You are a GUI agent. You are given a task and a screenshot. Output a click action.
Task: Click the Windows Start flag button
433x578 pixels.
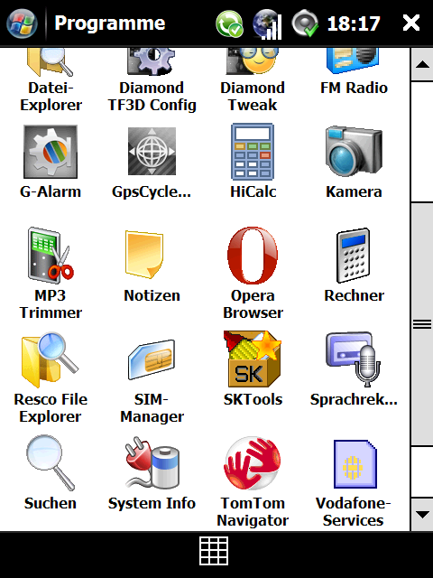(x=22, y=23)
